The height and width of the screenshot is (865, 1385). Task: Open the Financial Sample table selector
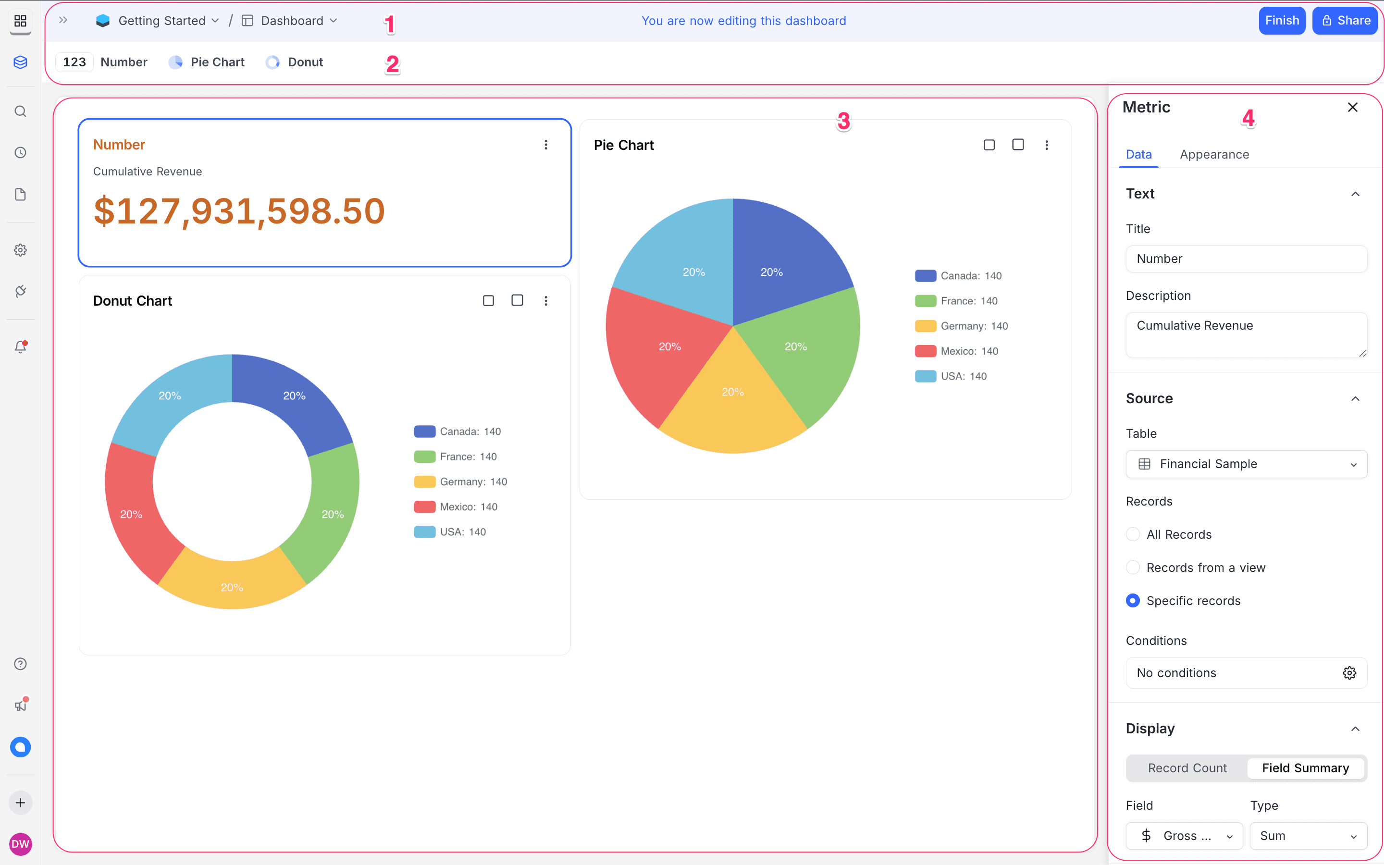click(1246, 464)
